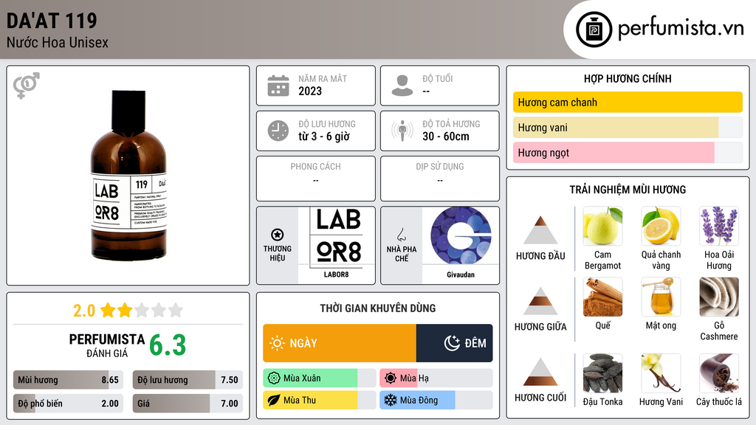Click the perfumista.vn site name

681,29
